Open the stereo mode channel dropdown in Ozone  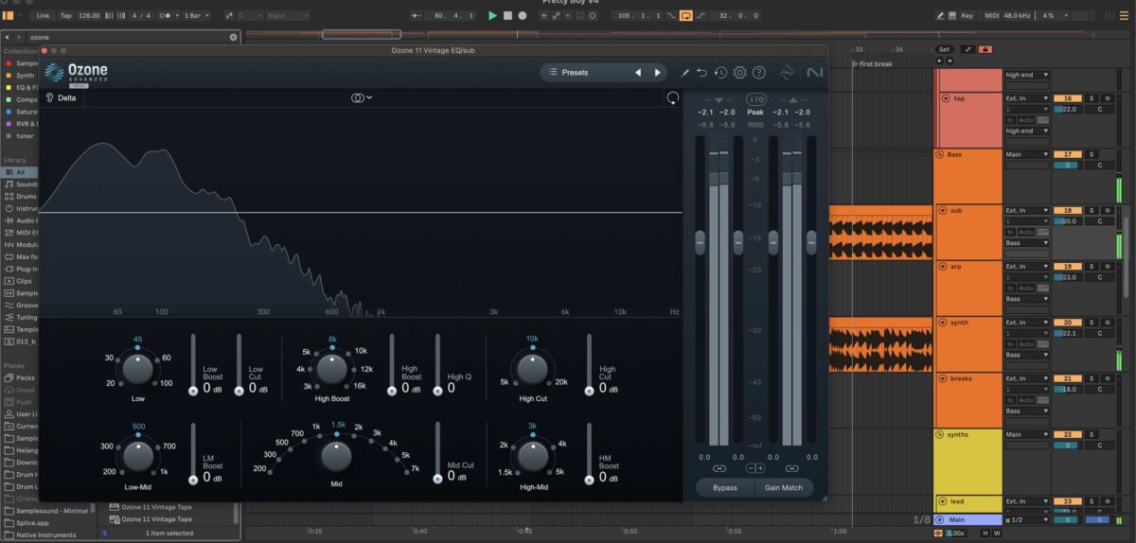coord(361,97)
